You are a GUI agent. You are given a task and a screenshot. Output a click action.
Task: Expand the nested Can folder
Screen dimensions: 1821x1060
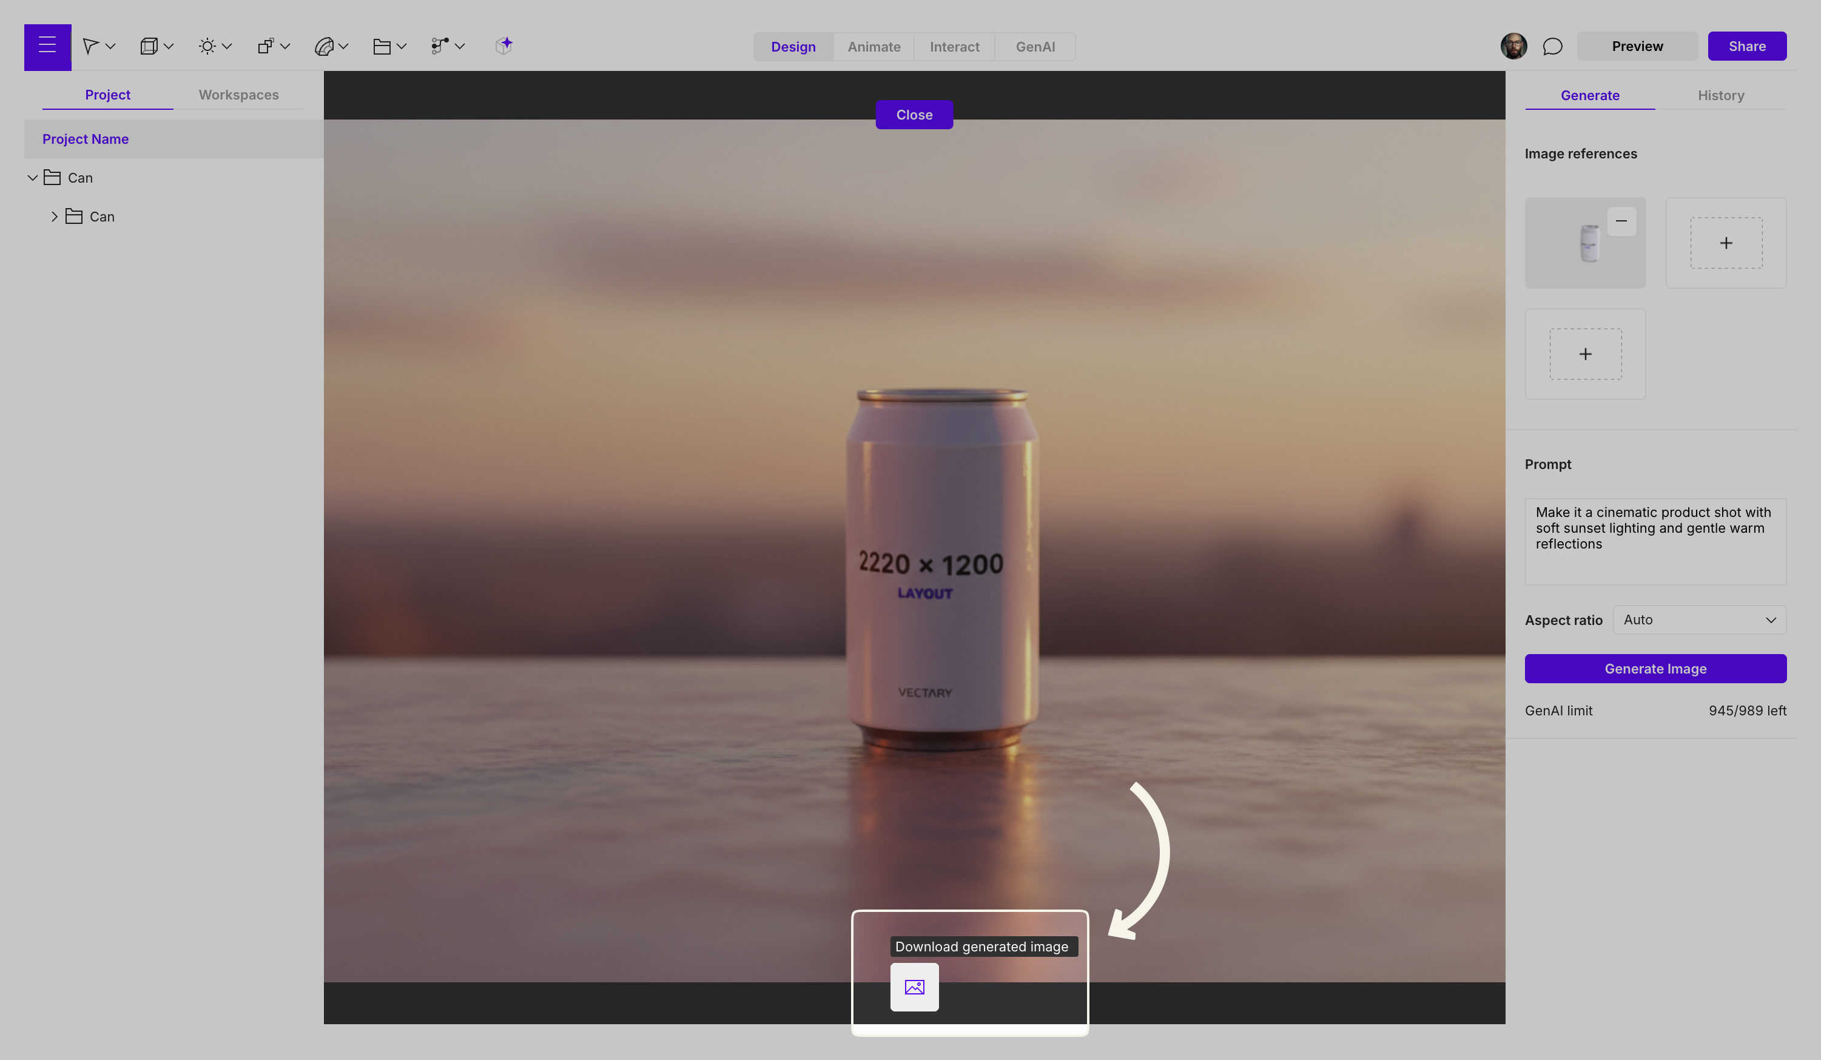point(54,217)
